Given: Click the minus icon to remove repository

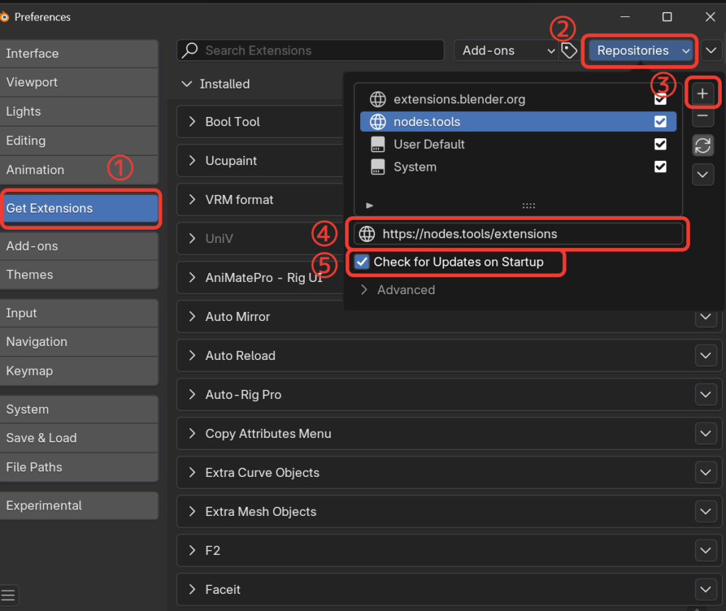Looking at the screenshot, I should point(703,116).
